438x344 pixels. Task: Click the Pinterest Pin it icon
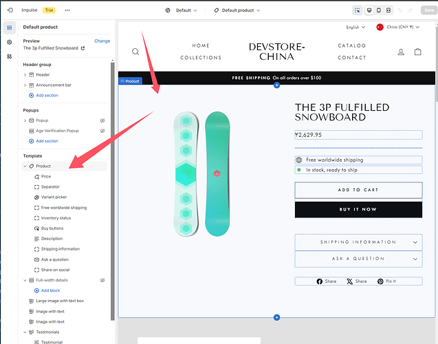tap(380, 281)
